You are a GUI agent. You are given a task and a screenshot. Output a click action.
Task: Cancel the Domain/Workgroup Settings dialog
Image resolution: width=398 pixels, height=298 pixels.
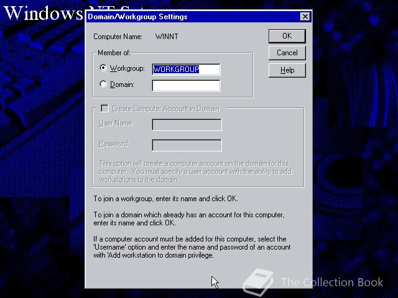(287, 53)
